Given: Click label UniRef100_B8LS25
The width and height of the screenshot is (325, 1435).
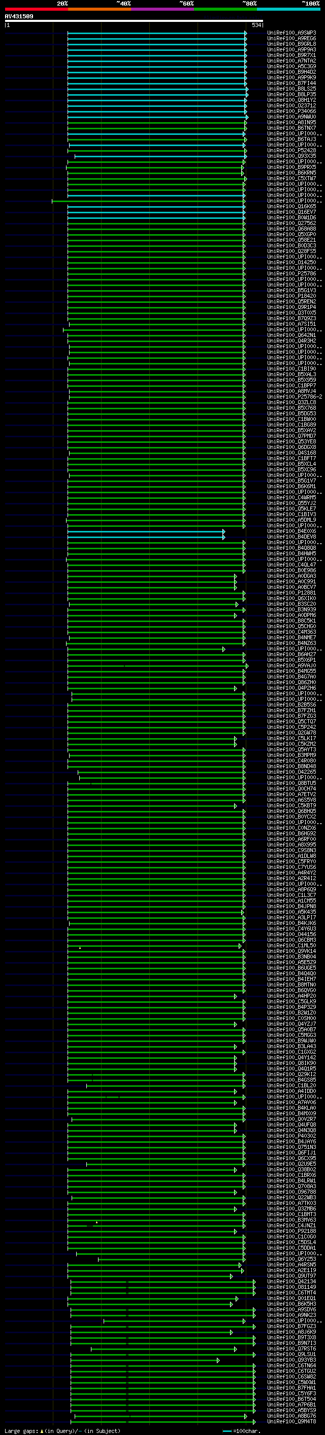Looking at the screenshot, I should click(x=291, y=89).
